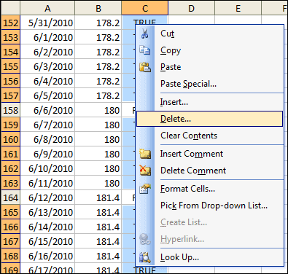This screenshot has height=274, width=288.
Task: Select column D header
Action: (x=192, y=8)
